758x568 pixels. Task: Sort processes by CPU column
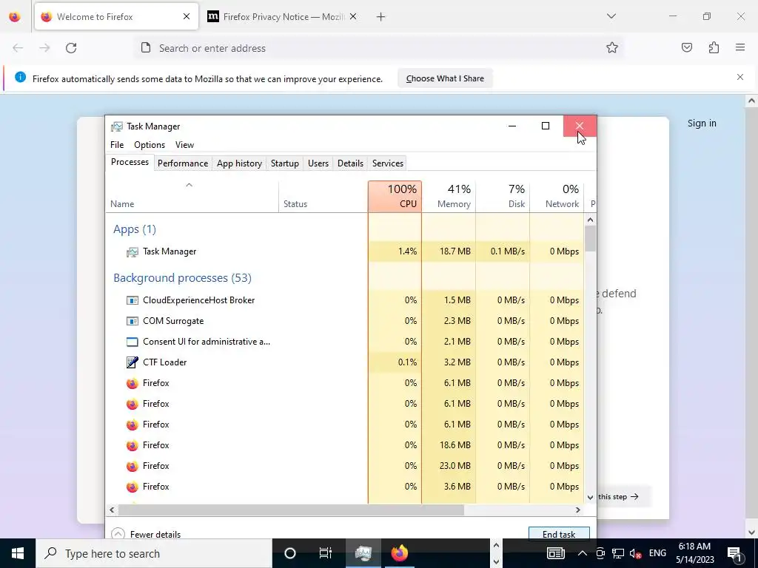(395, 197)
